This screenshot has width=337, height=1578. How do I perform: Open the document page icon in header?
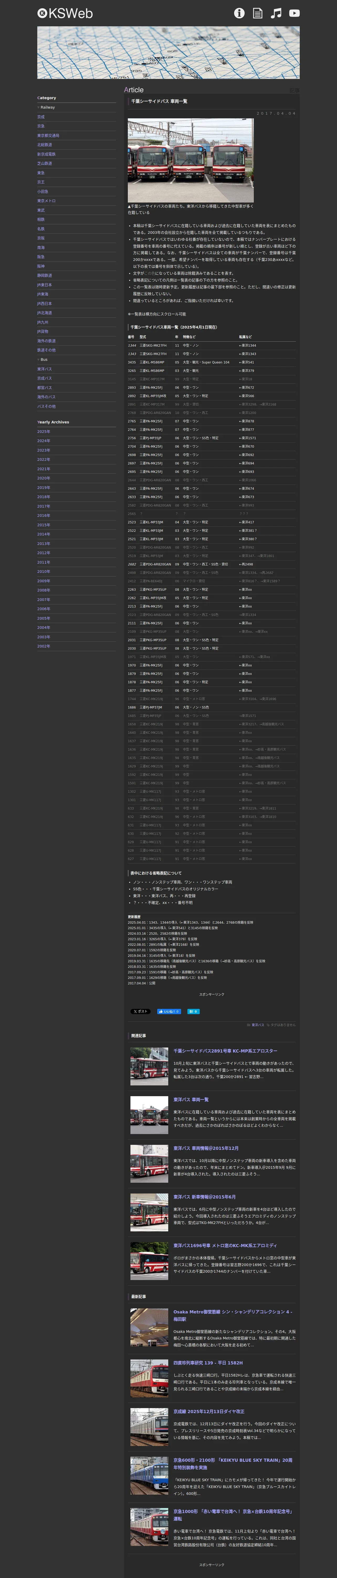pyautogui.click(x=257, y=13)
